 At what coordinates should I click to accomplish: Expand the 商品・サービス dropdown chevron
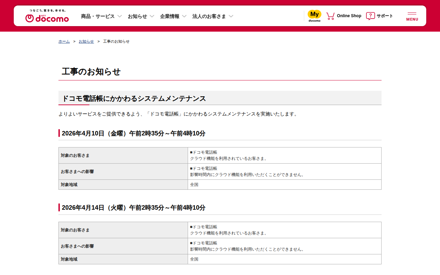tap(120, 16)
